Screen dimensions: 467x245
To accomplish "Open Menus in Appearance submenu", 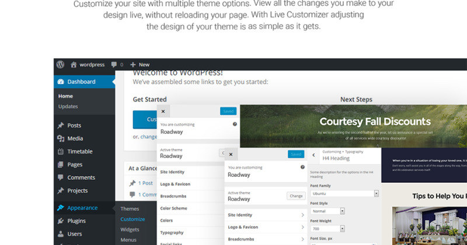I will click(x=128, y=240).
